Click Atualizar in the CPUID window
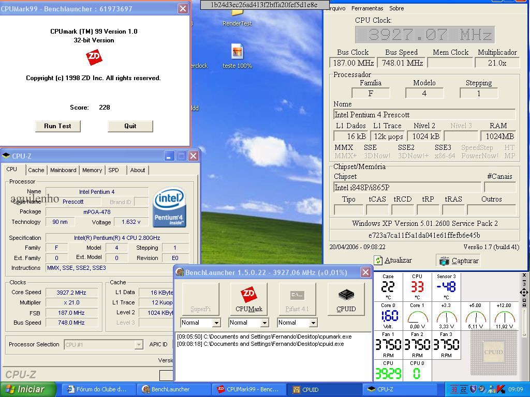 pyautogui.click(x=393, y=261)
